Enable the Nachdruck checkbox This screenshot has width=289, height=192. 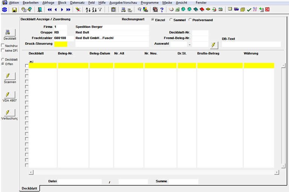coord(3,46)
